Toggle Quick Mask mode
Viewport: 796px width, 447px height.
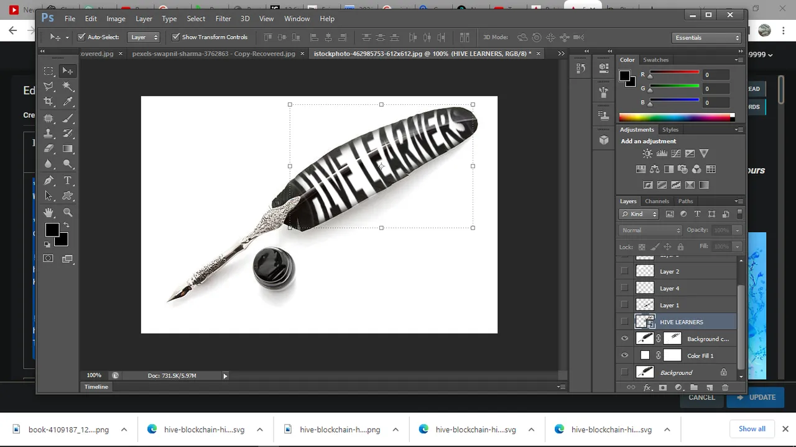(49, 258)
